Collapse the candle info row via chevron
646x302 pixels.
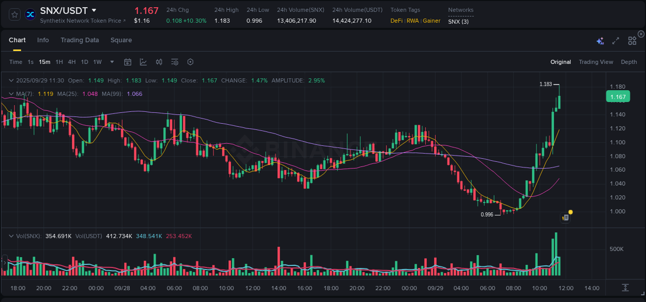[11, 80]
